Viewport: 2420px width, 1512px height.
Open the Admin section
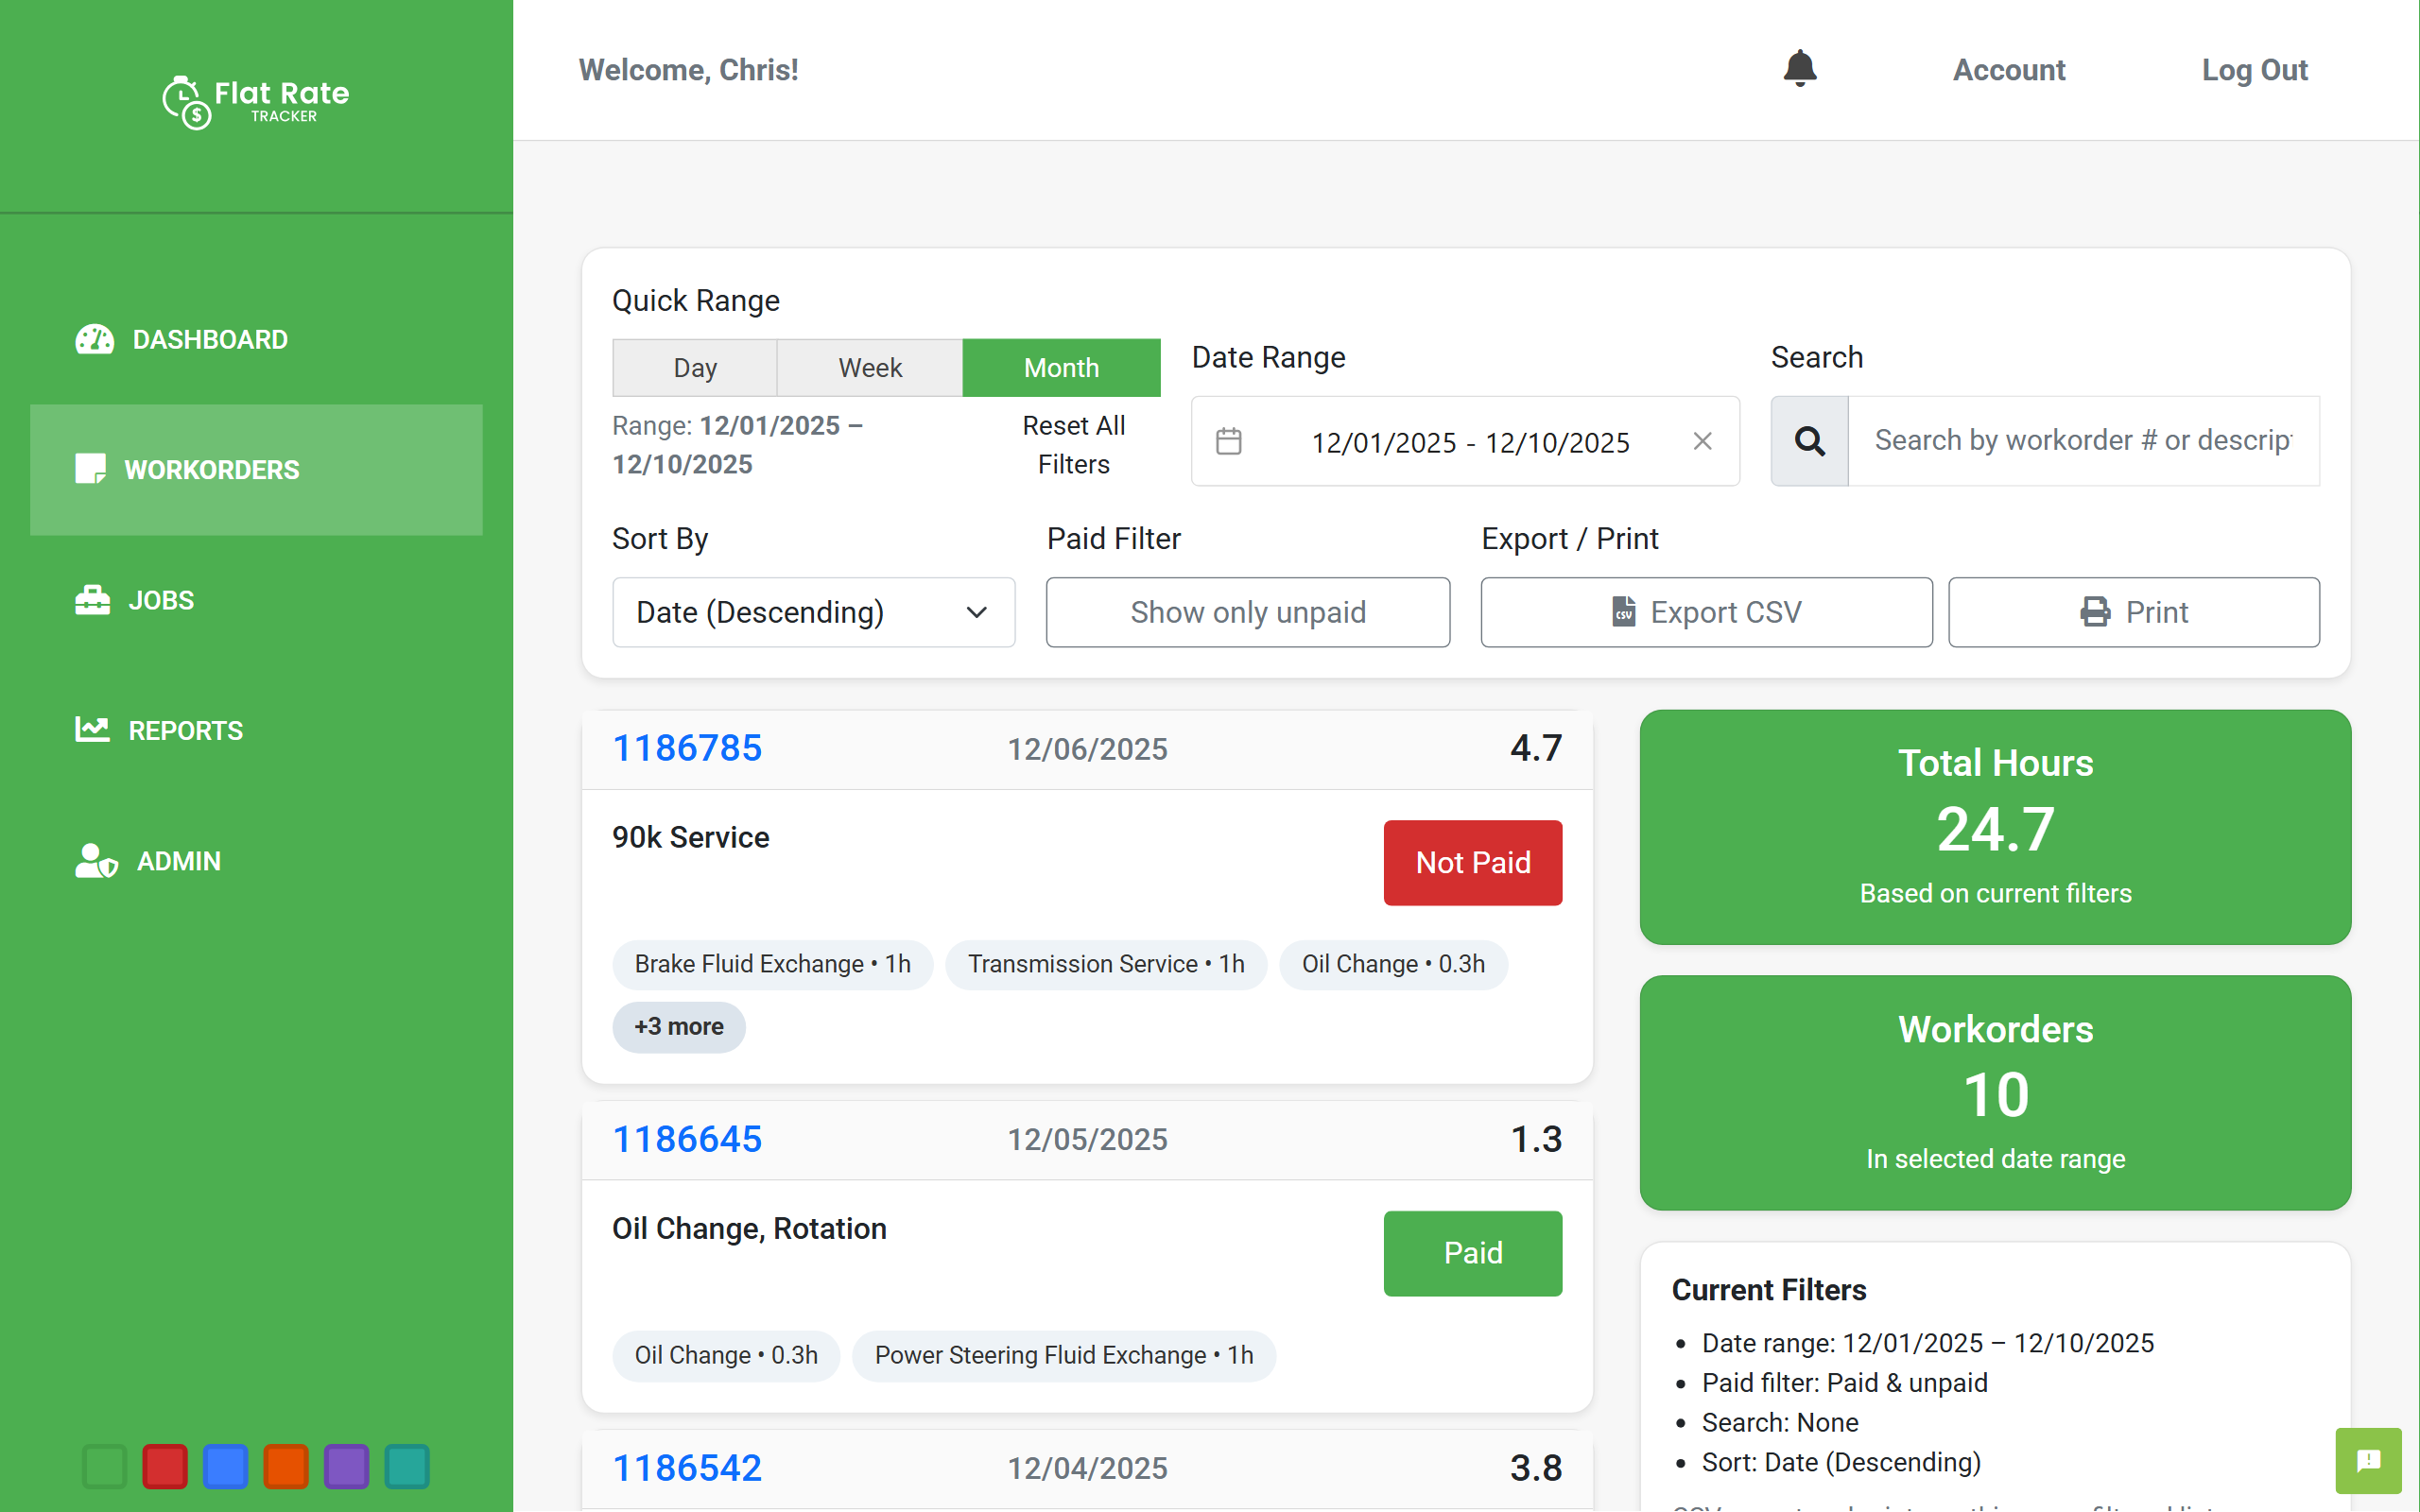pyautogui.click(x=256, y=861)
